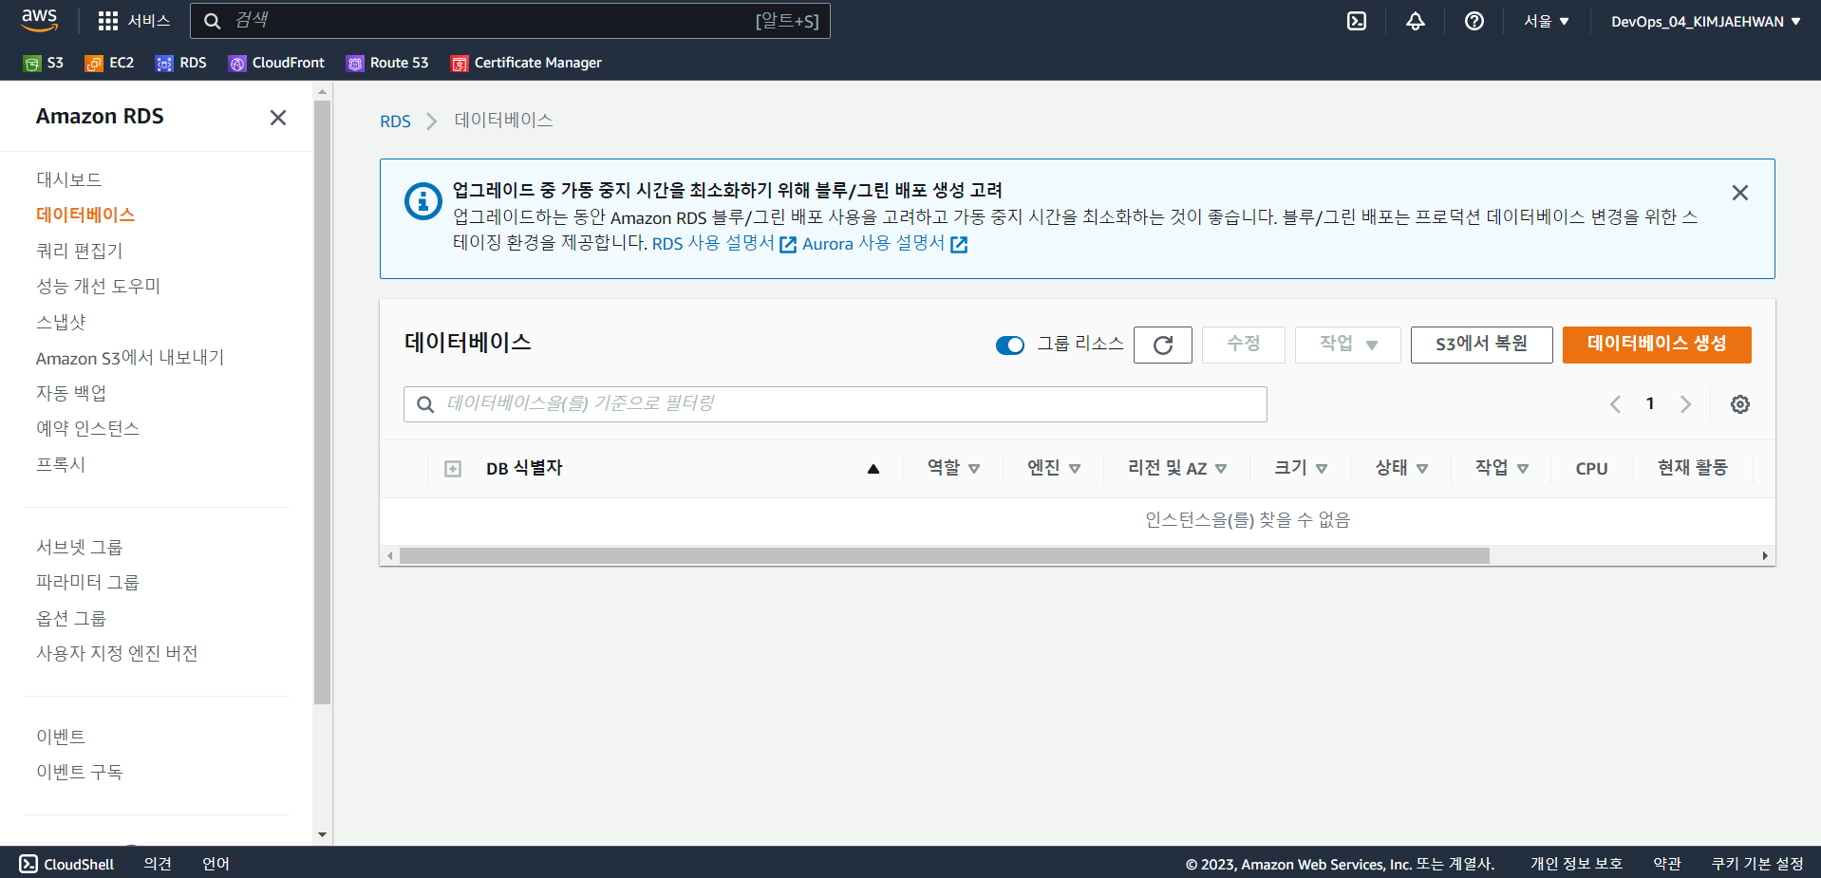Open 이벤트 구독 in the sidebar
Image resolution: width=1821 pixels, height=878 pixels.
pos(80,772)
